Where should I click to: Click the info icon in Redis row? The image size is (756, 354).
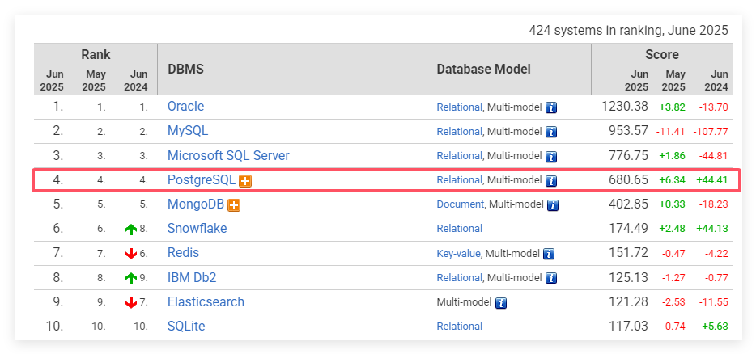(x=549, y=254)
